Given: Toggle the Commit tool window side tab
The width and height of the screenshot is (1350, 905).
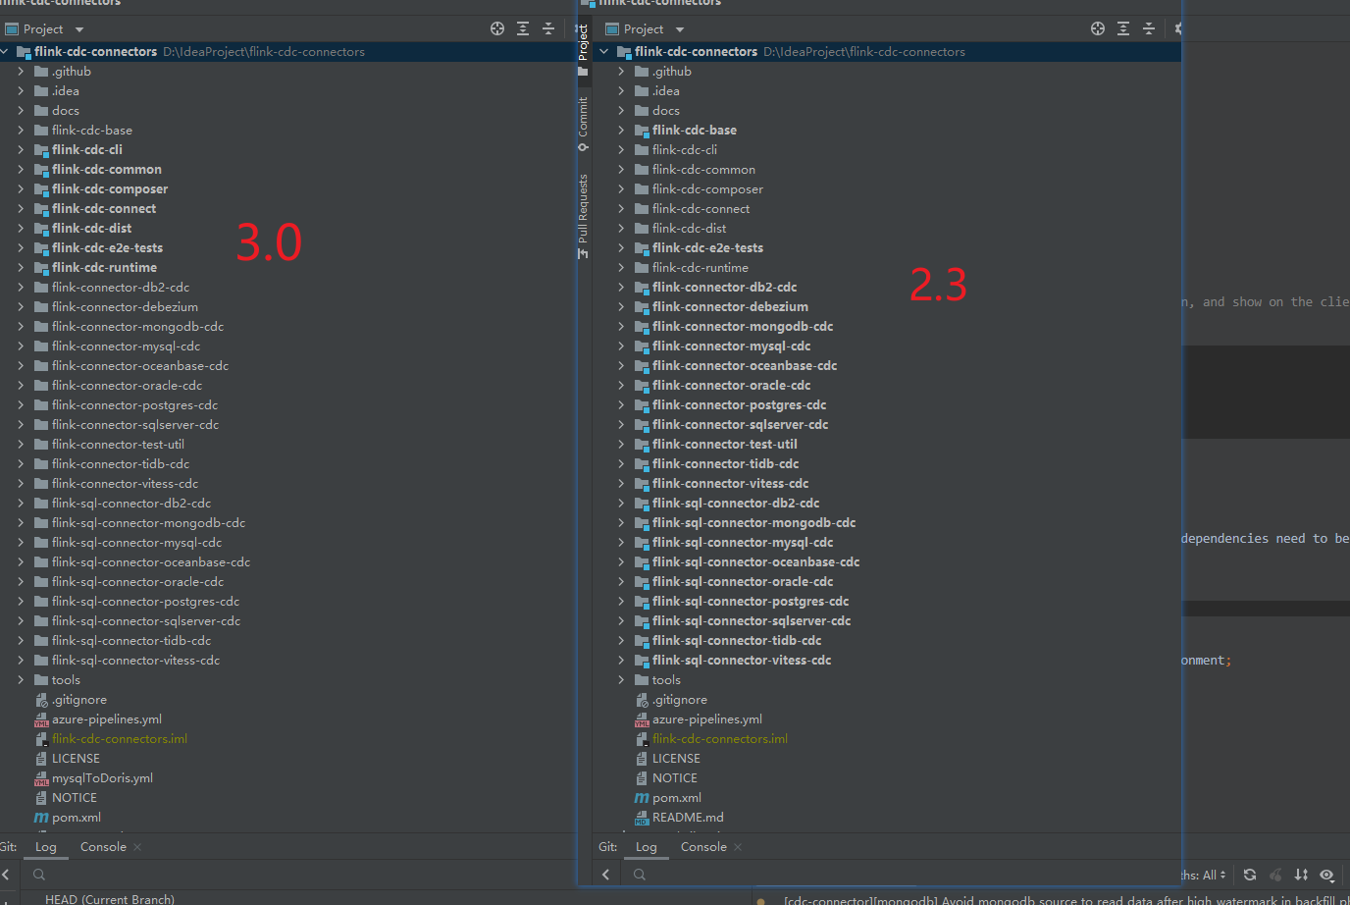Looking at the screenshot, I should point(583,122).
